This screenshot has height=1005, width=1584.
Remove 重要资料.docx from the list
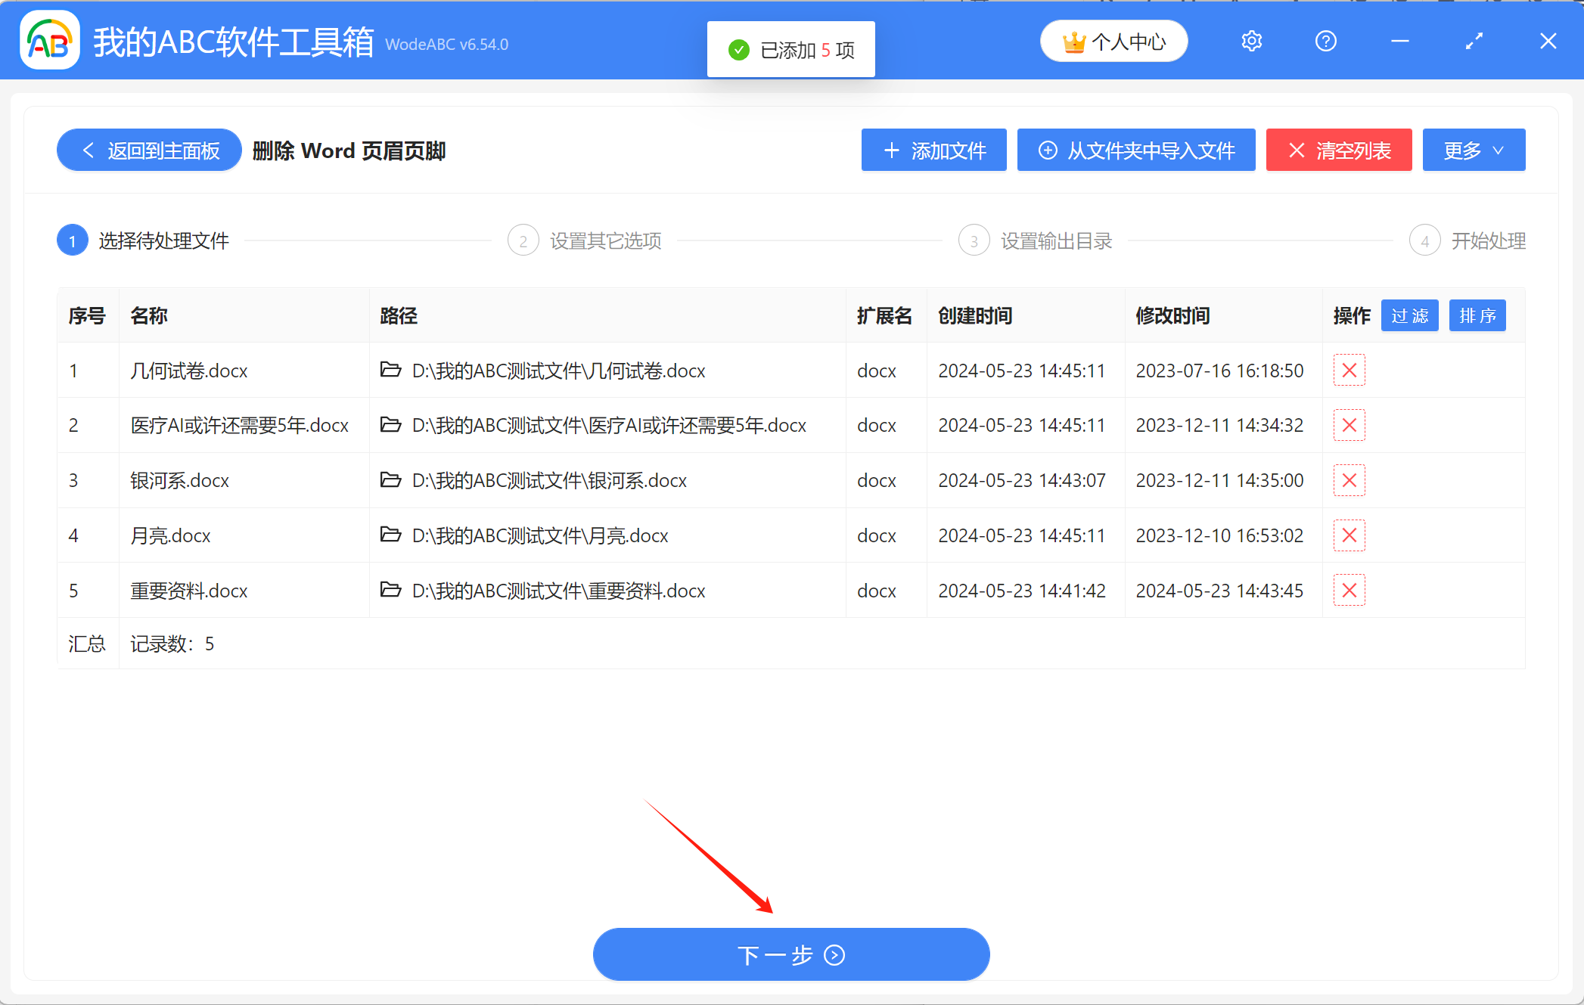[x=1349, y=591]
